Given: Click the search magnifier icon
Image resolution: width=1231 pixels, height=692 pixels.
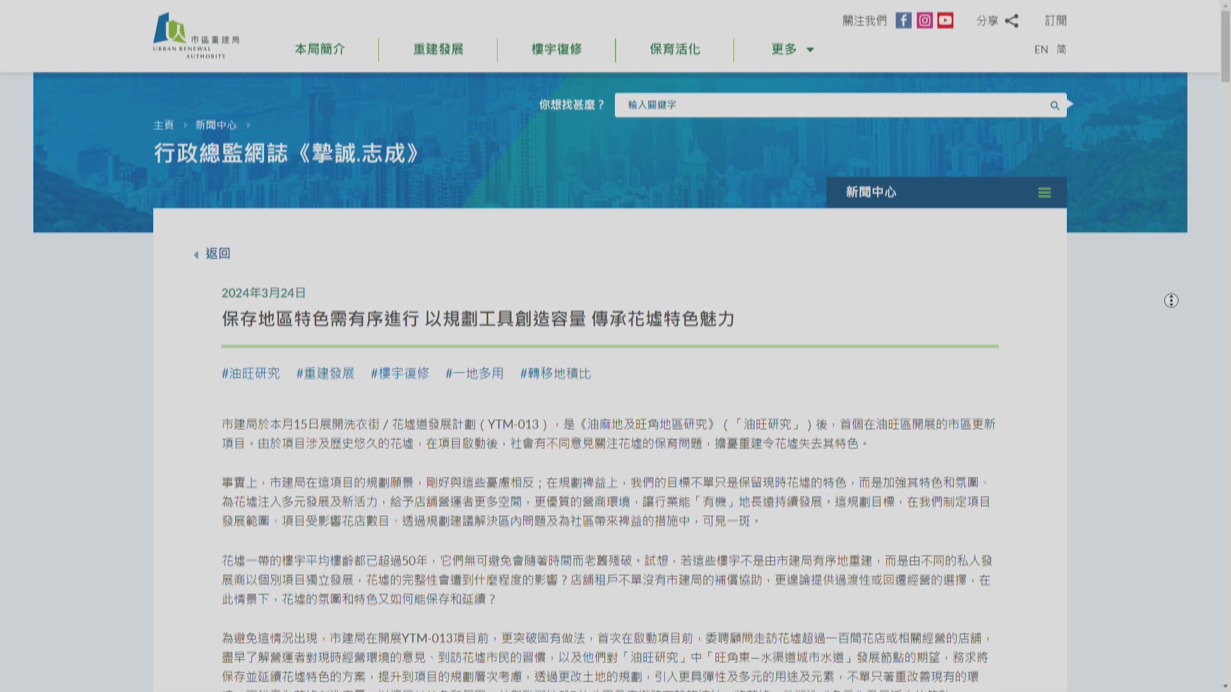Looking at the screenshot, I should [x=1055, y=105].
